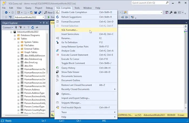This screenshot has width=189, height=123.
Task: Select Format Document menu item
Action: (86, 22)
